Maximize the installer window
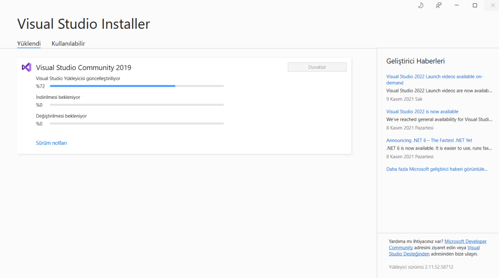 point(475,5)
